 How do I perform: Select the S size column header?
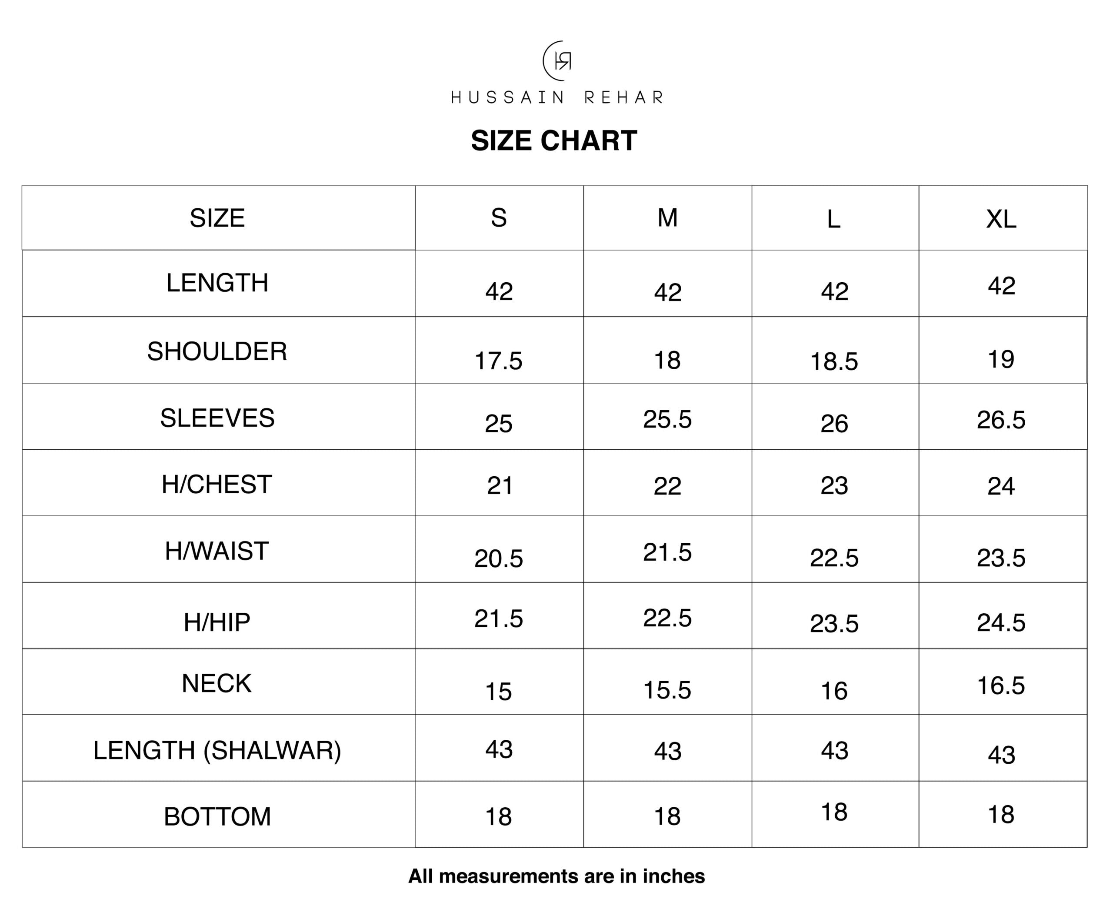pos(499,217)
